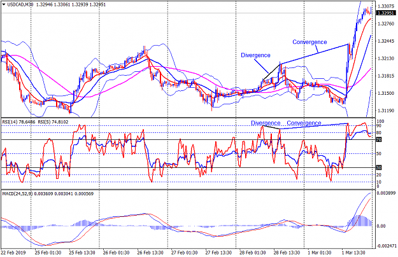This screenshot has height=257, width=398.
Task: Click the 28 Feb 13:30 time label
Action: 287,253
